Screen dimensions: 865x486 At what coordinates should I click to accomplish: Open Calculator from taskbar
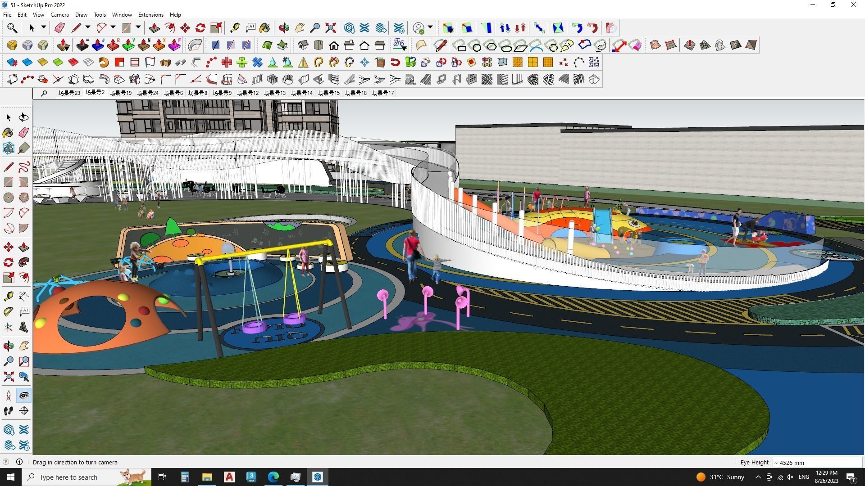coord(185,477)
